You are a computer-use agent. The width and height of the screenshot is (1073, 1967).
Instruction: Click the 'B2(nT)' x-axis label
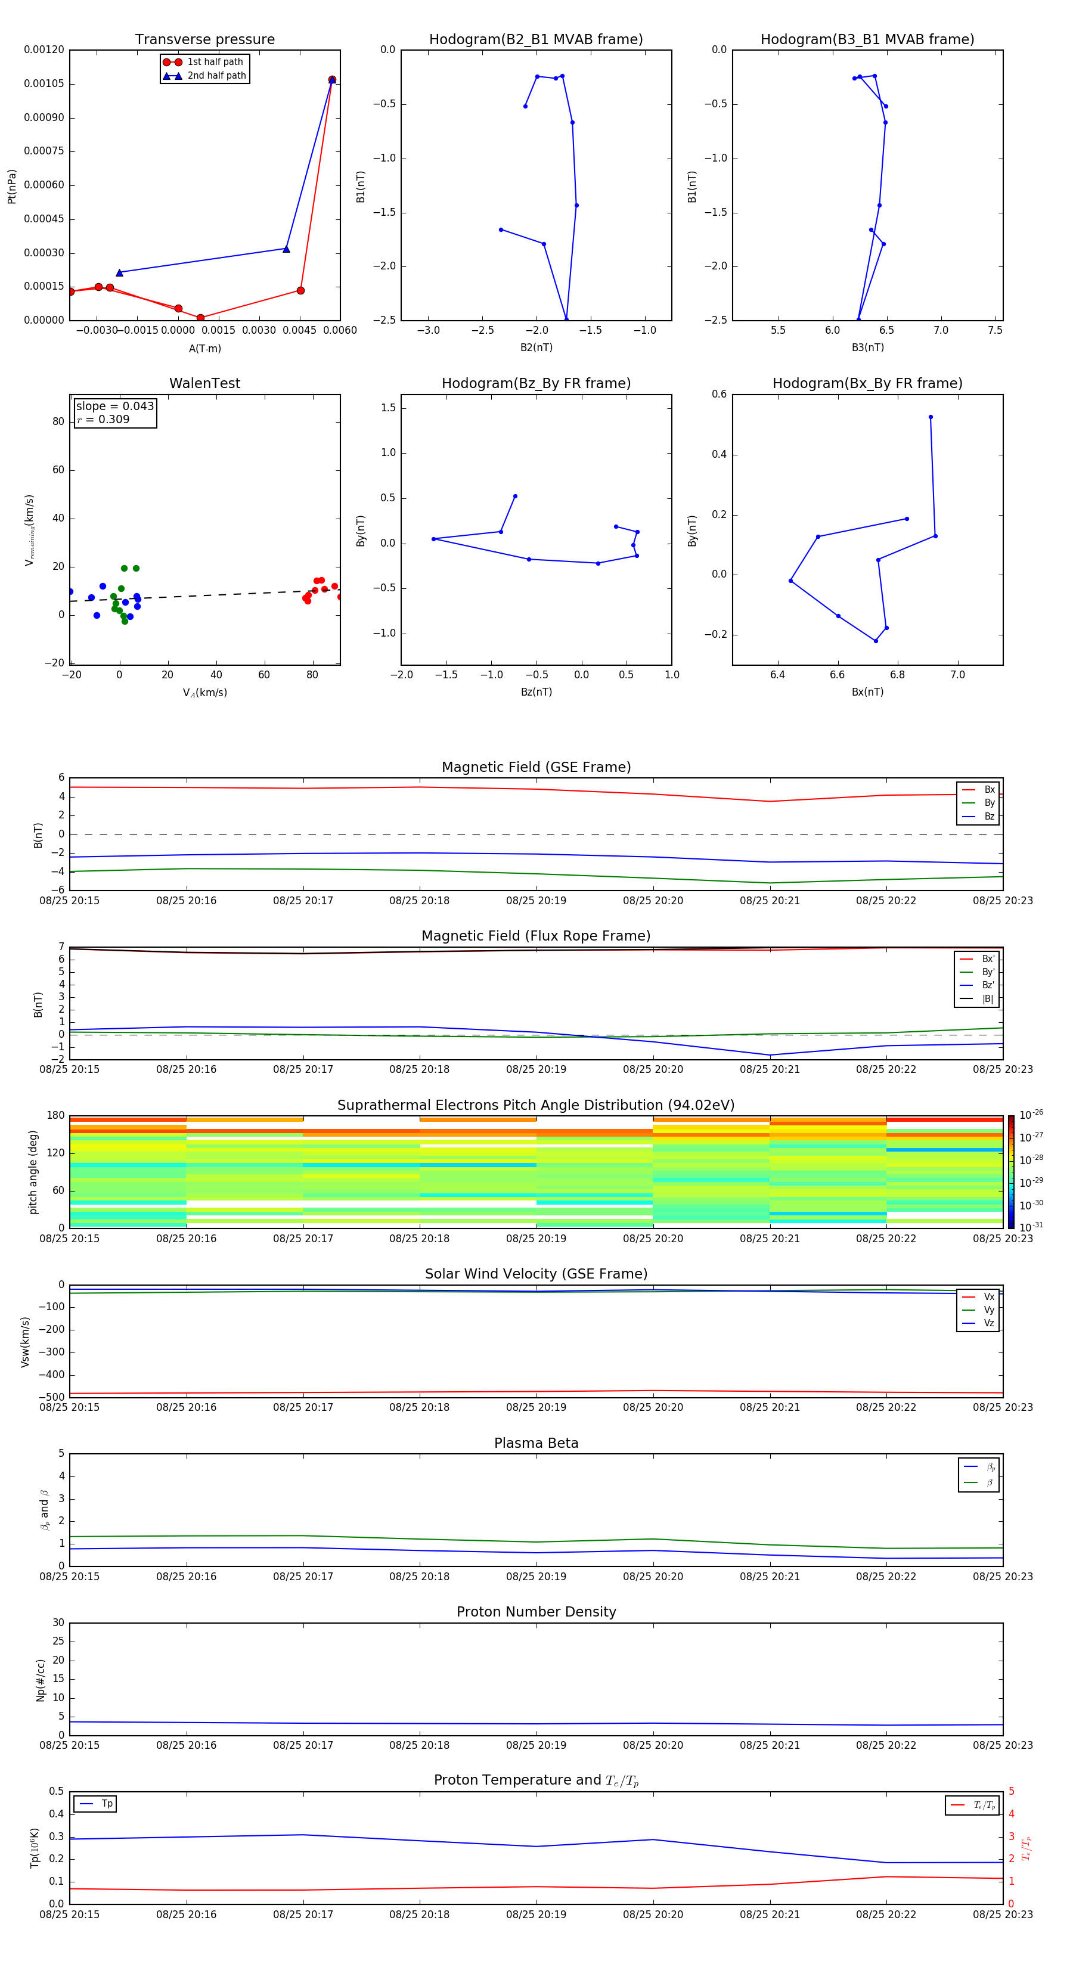click(x=536, y=348)
